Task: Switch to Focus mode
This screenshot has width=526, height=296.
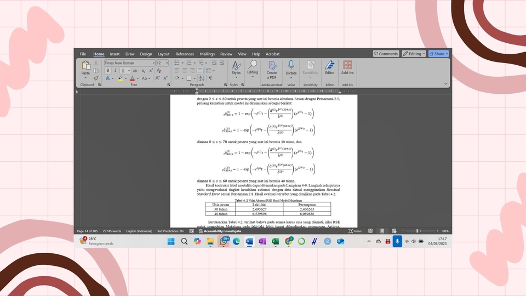Action: click(355, 231)
